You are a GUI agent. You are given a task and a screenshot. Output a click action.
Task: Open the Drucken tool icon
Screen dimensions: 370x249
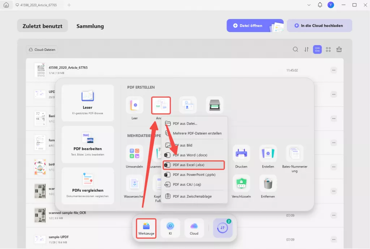pyautogui.click(x=241, y=154)
